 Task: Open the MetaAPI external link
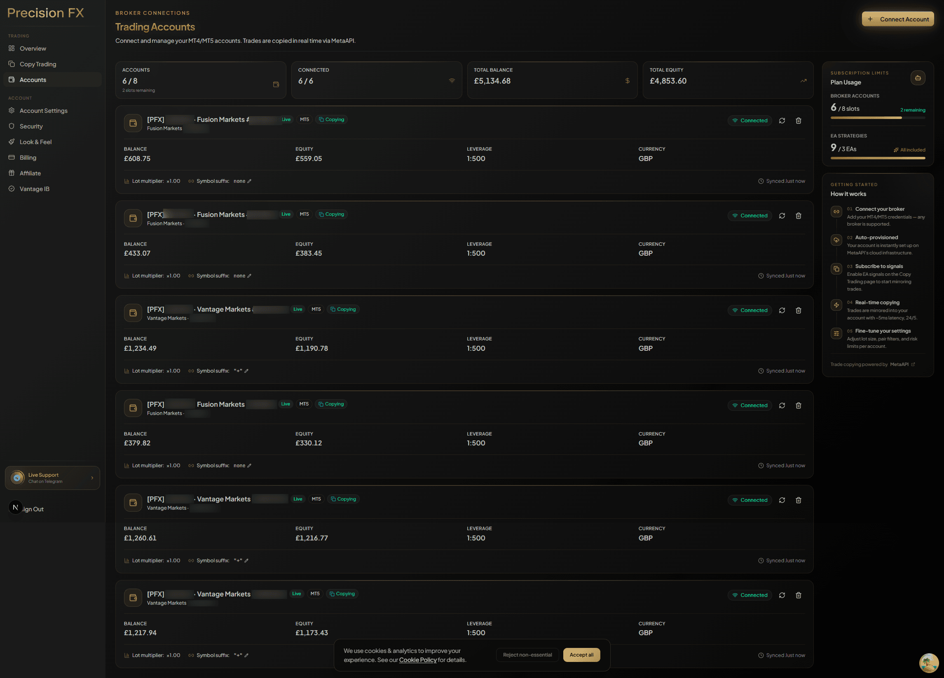tap(902, 364)
